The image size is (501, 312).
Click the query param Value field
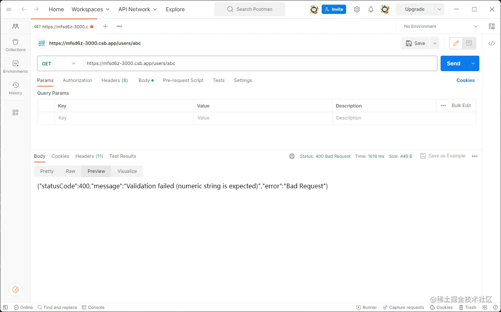pos(263,118)
